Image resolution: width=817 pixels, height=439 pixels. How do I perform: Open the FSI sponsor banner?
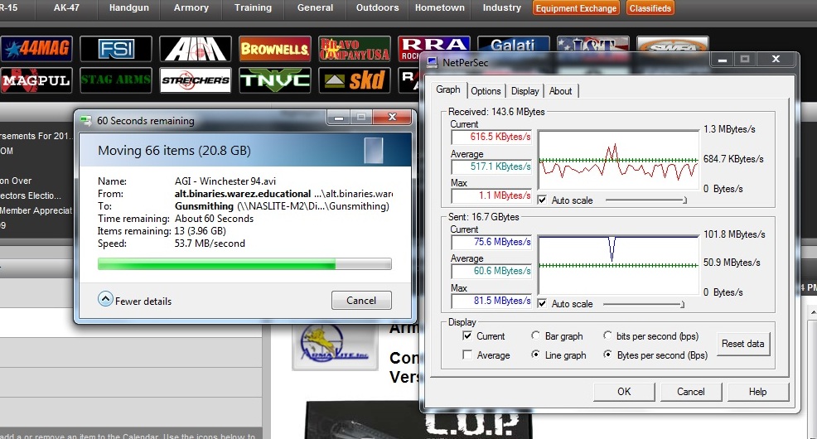click(x=116, y=49)
